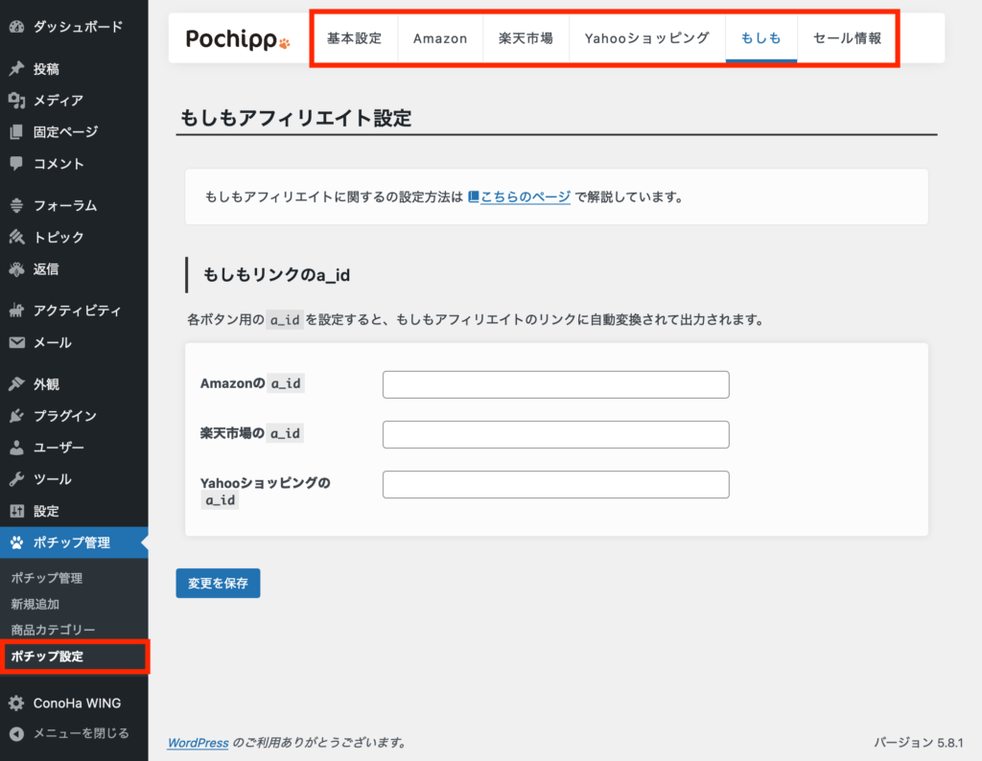This screenshot has width=982, height=761.
Task: Click the forum icon beside フォーラム
Action: (x=17, y=205)
